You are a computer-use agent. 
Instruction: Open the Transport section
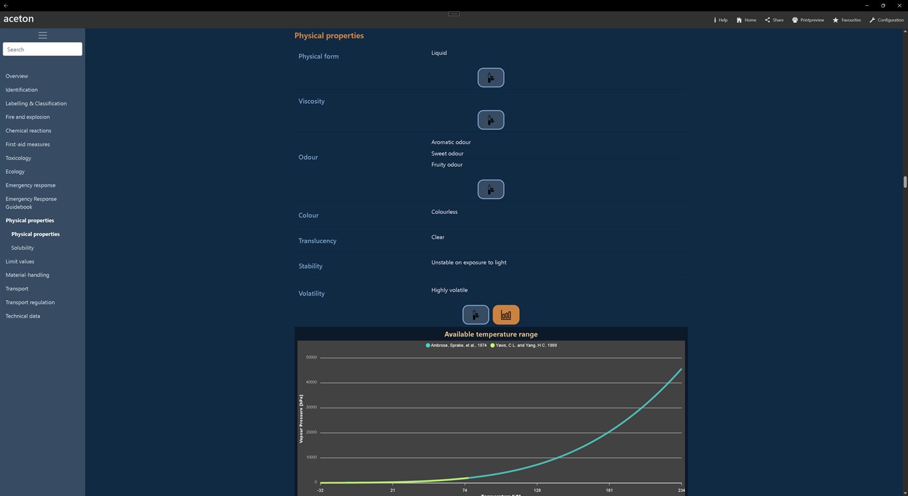(17, 289)
